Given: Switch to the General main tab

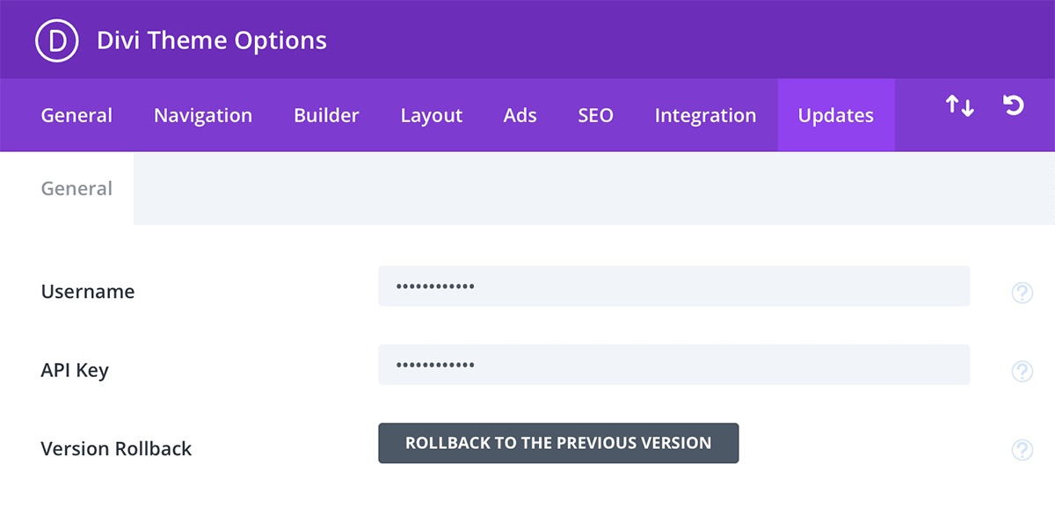Looking at the screenshot, I should (76, 115).
